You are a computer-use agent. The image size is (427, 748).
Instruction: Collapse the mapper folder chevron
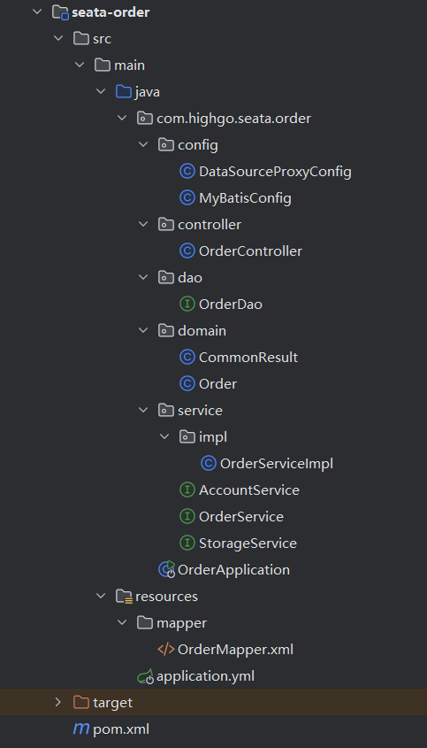tap(123, 622)
